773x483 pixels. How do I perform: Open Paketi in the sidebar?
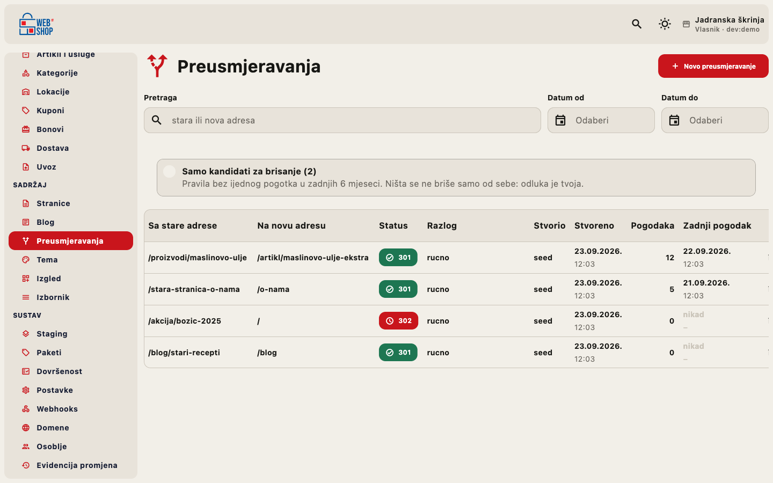click(x=71, y=353)
